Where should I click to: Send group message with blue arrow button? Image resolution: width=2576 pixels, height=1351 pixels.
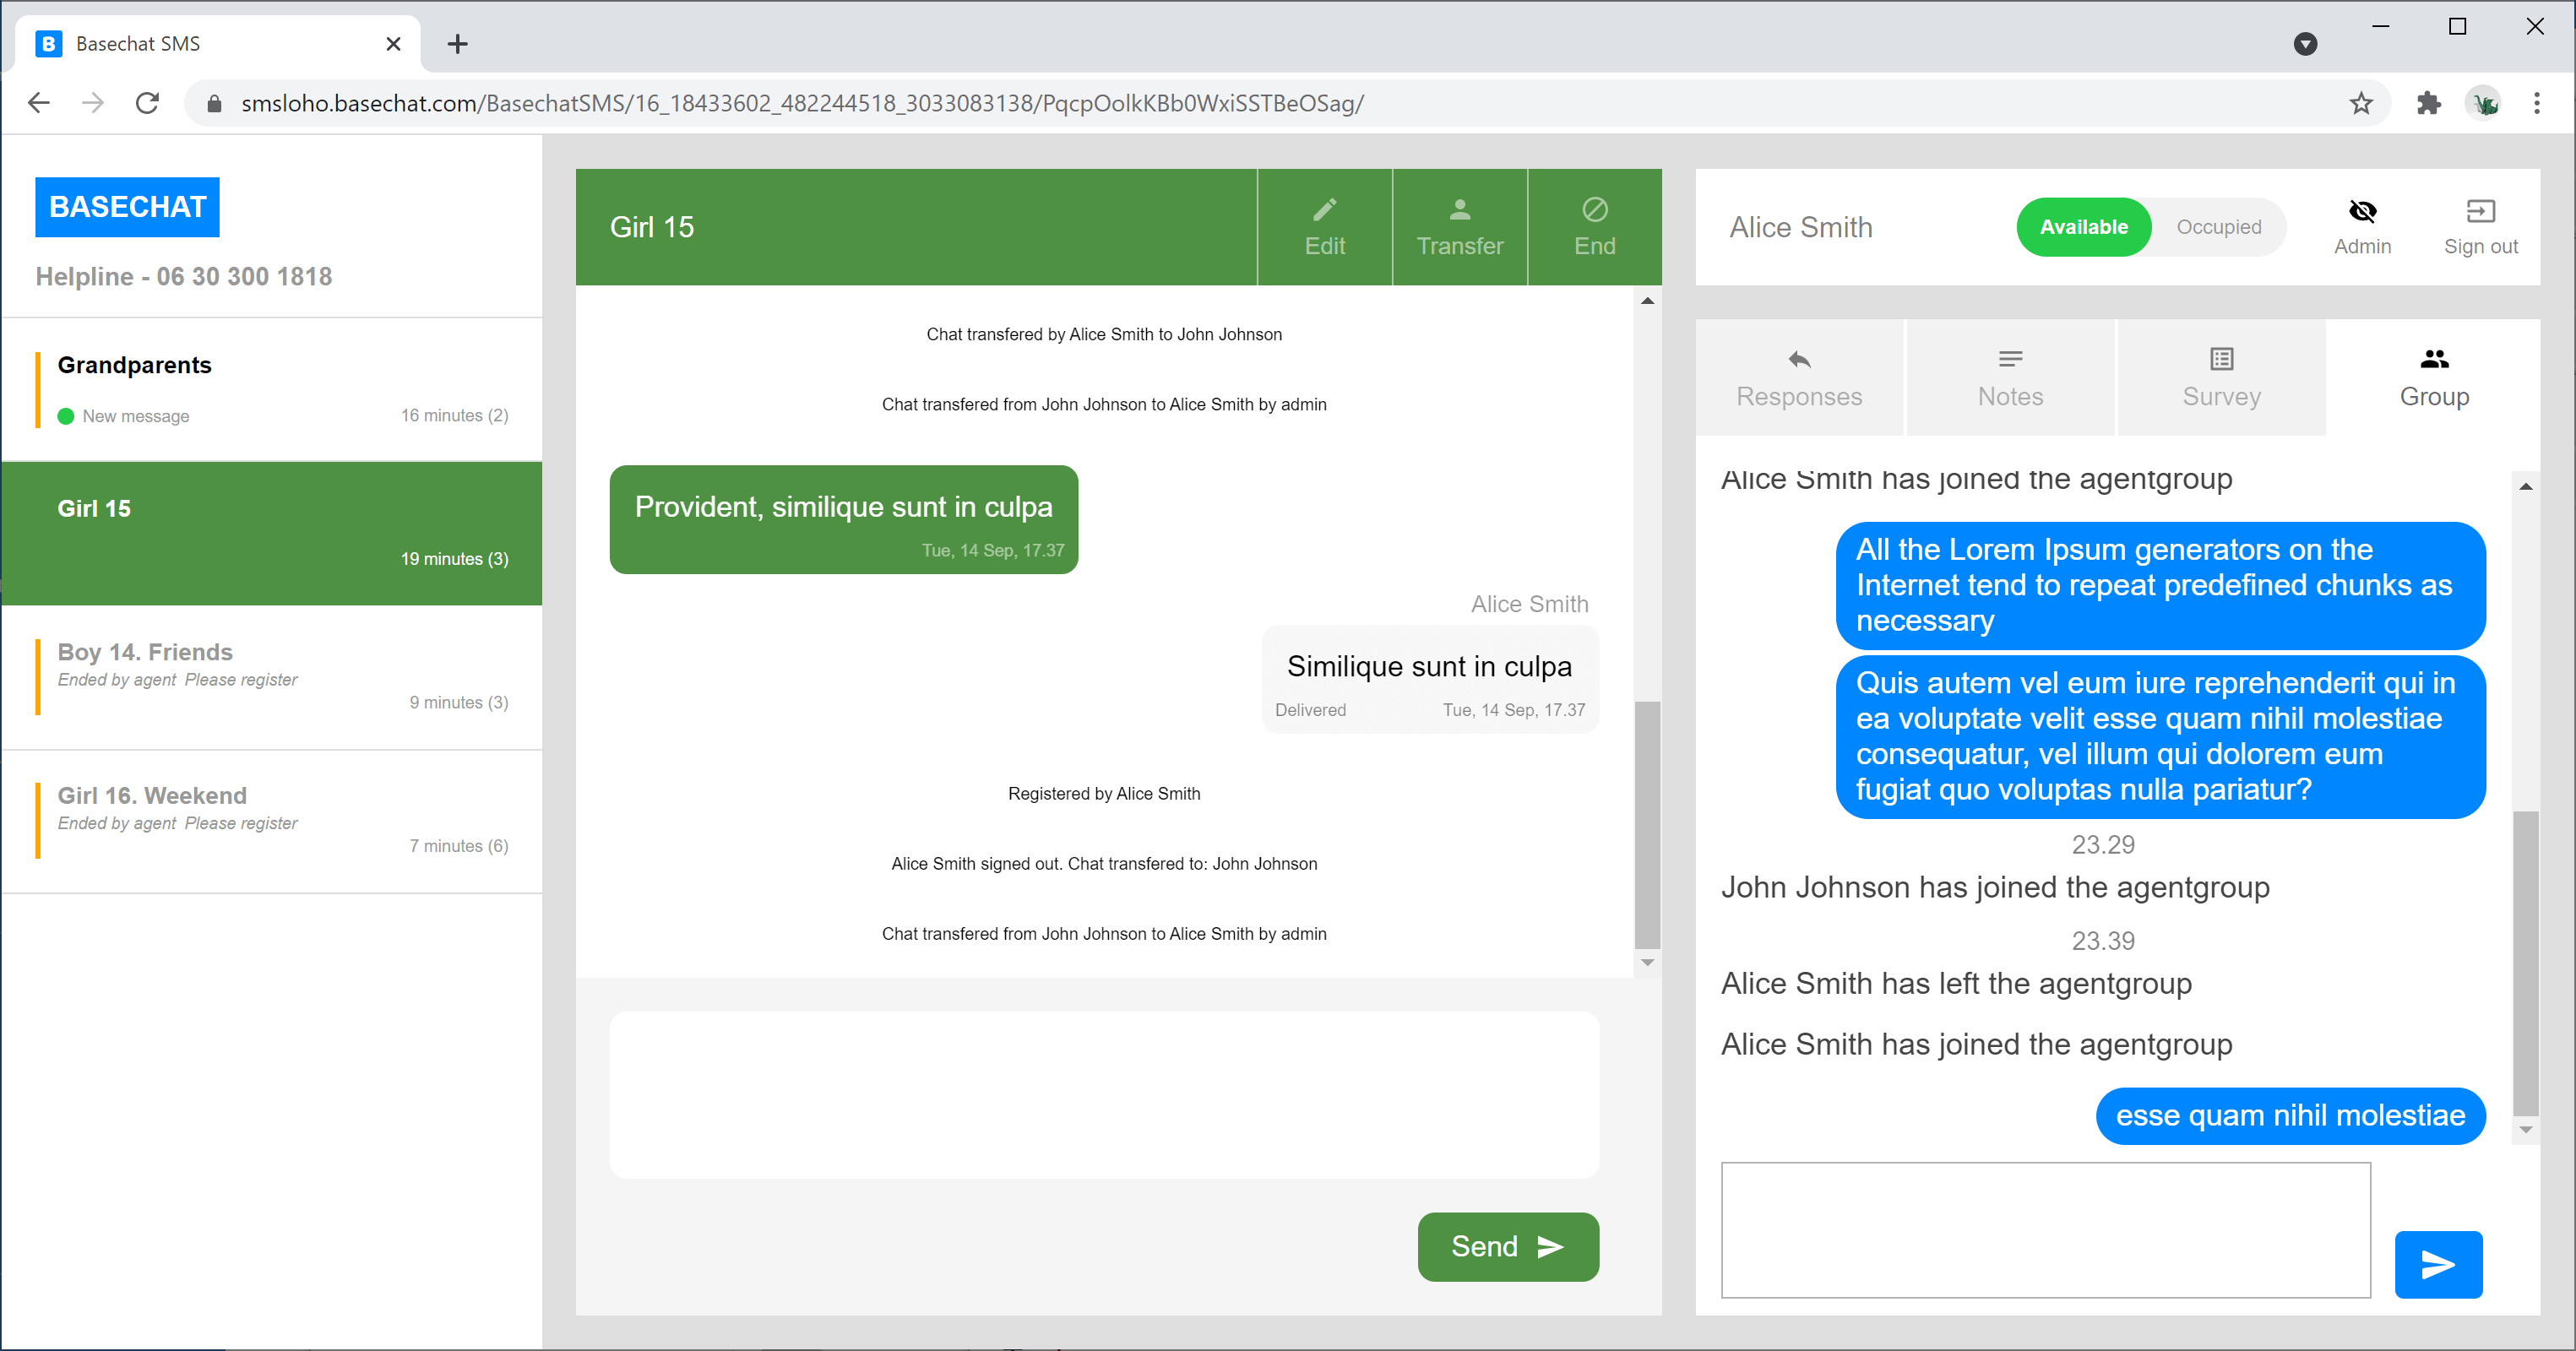2437,1264
